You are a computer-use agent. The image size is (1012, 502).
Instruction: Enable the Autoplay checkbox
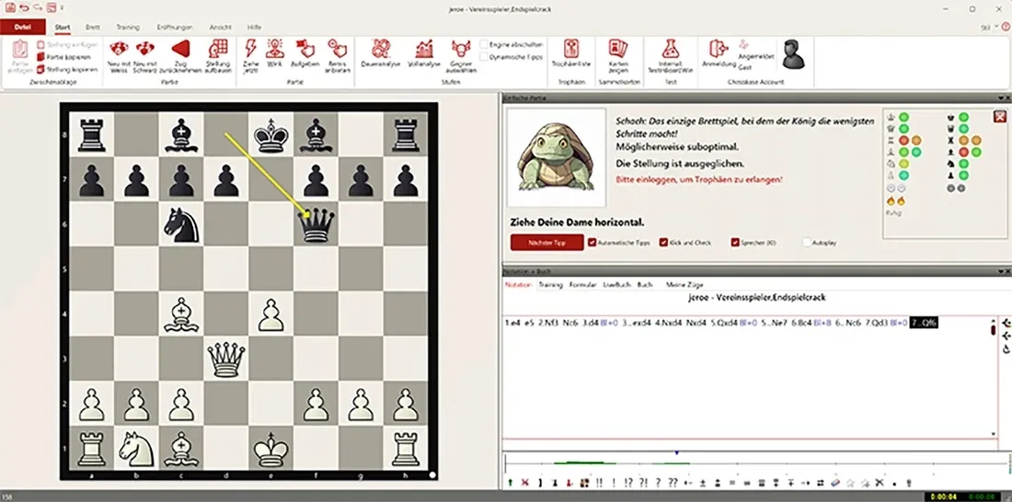tap(807, 243)
